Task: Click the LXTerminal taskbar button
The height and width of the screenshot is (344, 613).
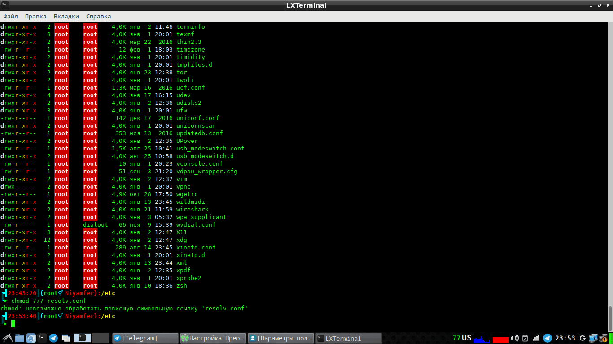Action: pos(348,338)
